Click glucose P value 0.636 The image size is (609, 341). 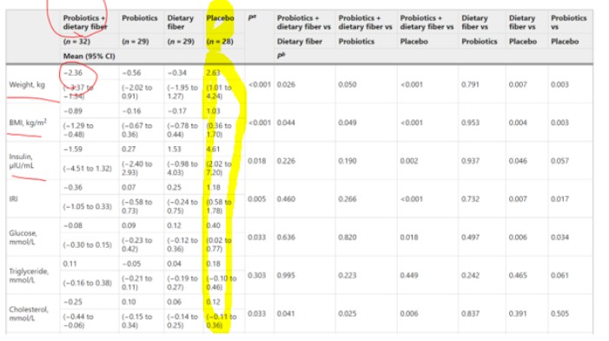click(x=286, y=237)
